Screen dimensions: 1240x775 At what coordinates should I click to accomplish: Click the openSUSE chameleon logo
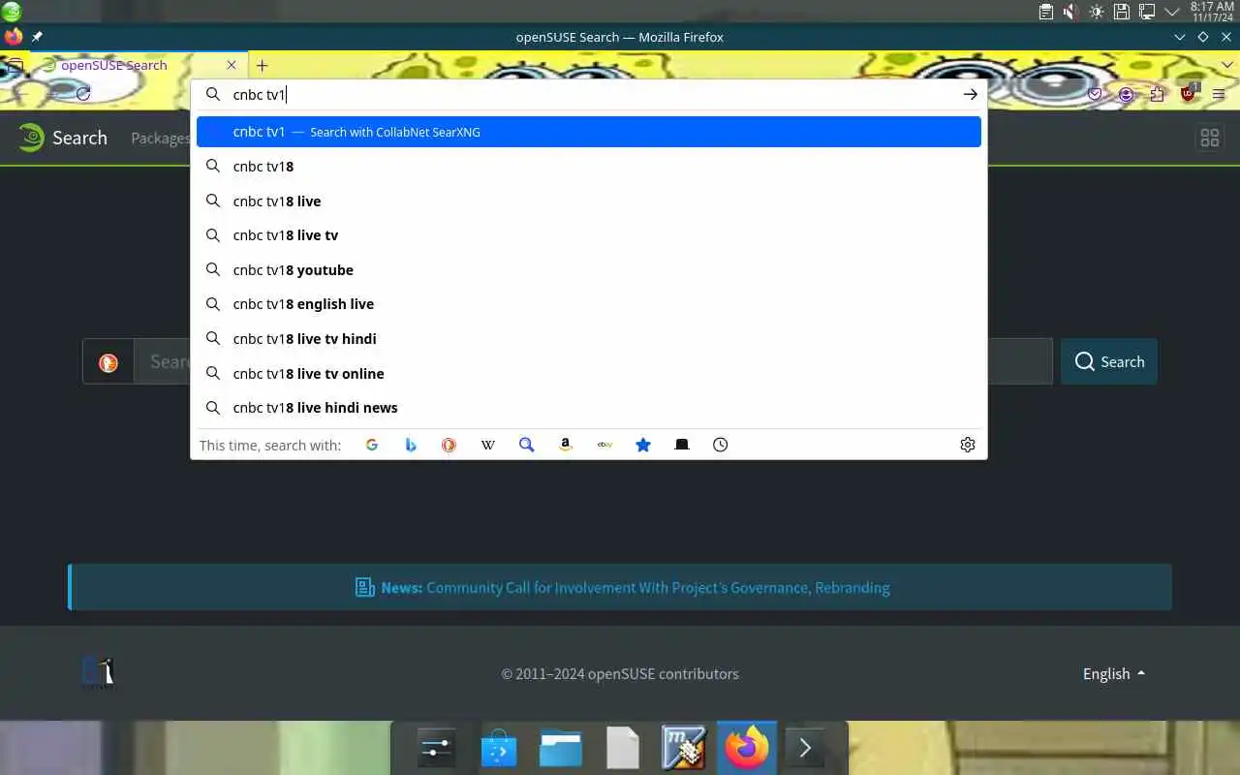pos(31,138)
